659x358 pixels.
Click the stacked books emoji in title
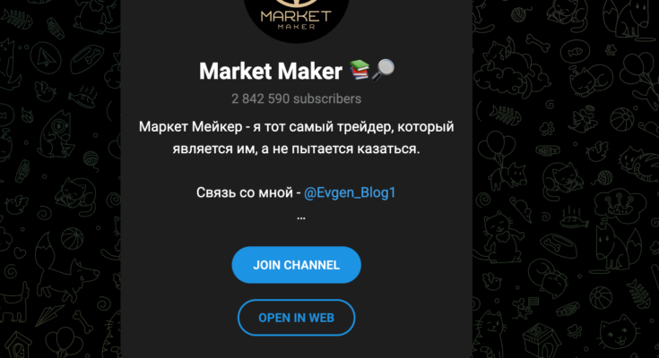360,70
